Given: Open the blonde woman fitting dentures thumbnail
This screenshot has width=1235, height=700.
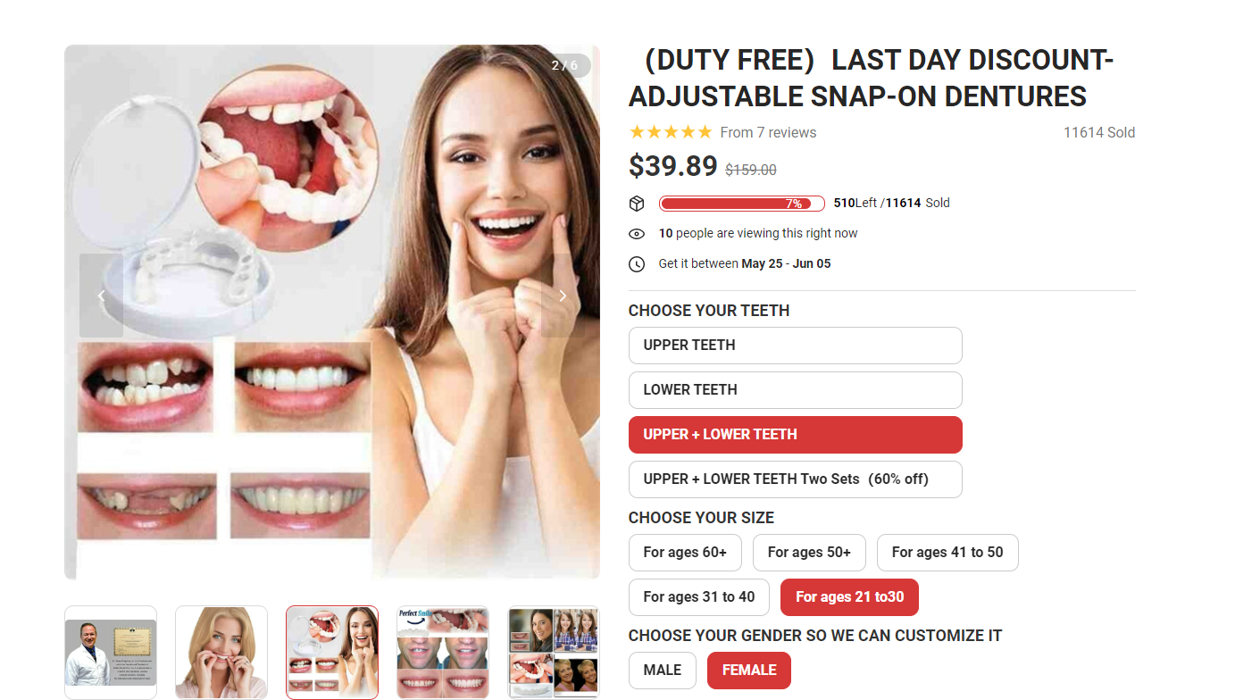Looking at the screenshot, I should 221,653.
